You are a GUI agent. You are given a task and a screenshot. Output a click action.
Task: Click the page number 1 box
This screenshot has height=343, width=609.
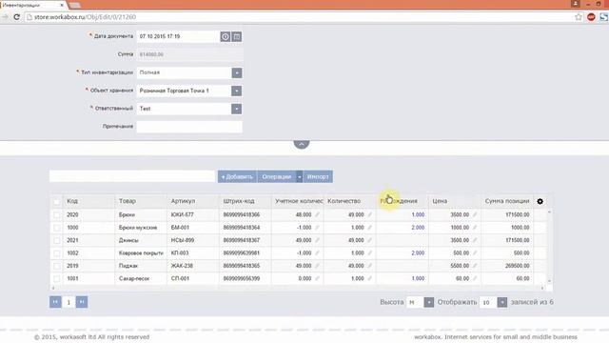pyautogui.click(x=69, y=302)
